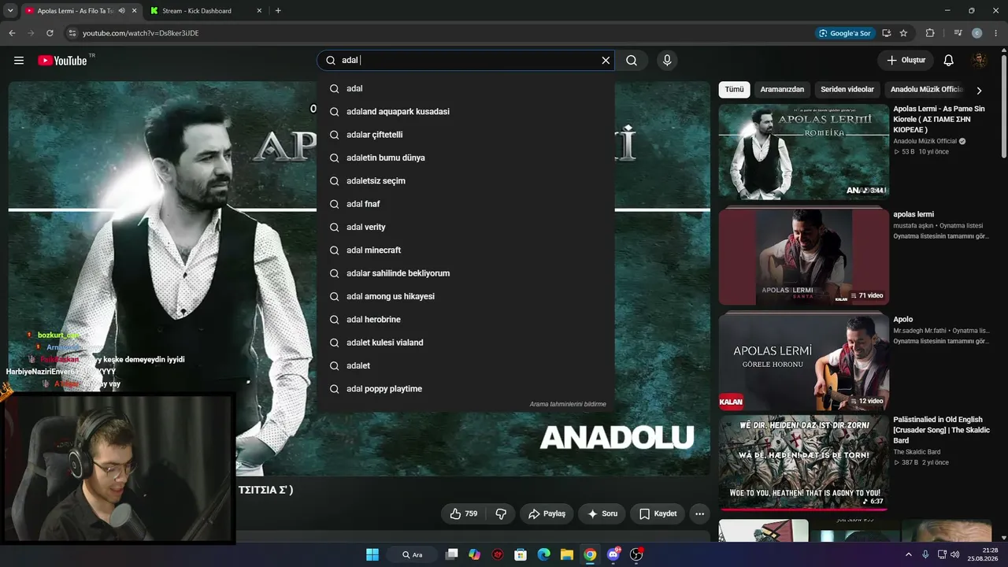Screen dimensions: 1008x567
Task: Open the Windows Start menu
Action: [372, 554]
